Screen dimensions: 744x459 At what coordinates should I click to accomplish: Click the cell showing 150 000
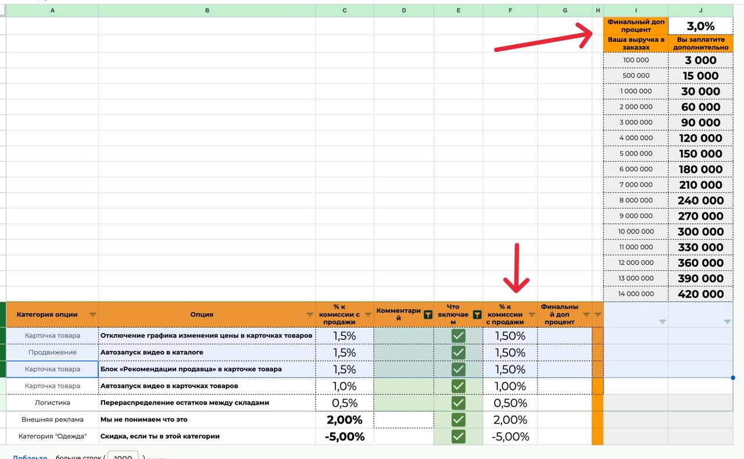(x=701, y=153)
